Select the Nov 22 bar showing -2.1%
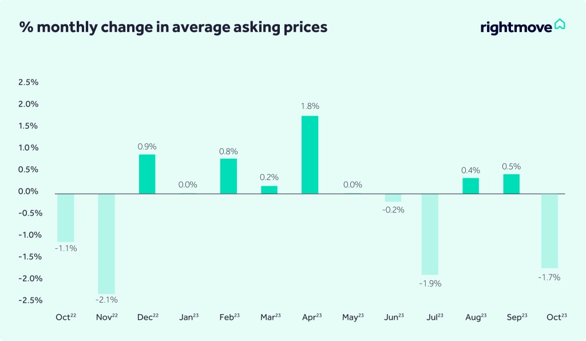The width and height of the screenshot is (586, 341). [106, 244]
